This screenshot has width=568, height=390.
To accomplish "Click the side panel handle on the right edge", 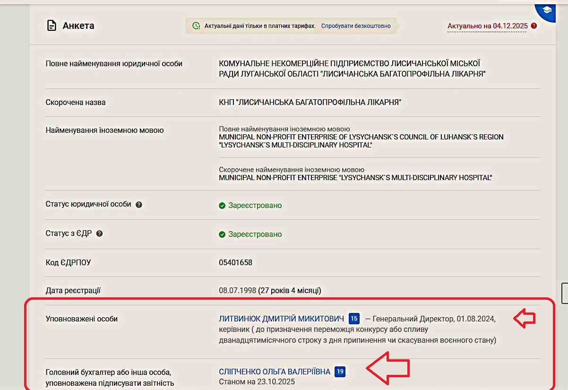I will pos(564,293).
